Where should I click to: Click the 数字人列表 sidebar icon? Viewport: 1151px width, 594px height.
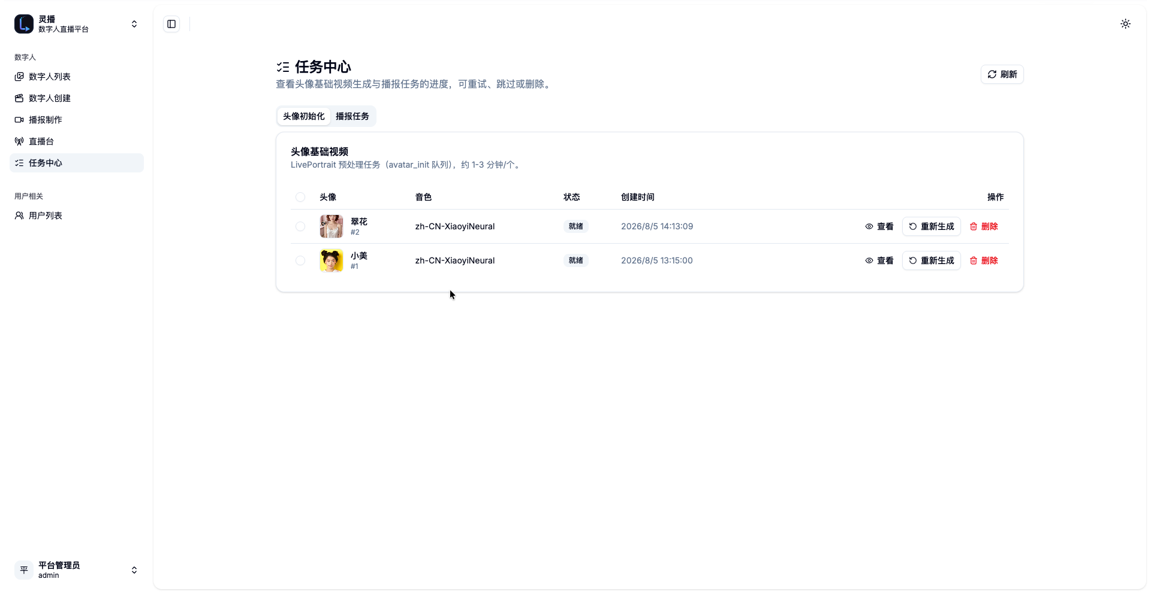pos(19,77)
